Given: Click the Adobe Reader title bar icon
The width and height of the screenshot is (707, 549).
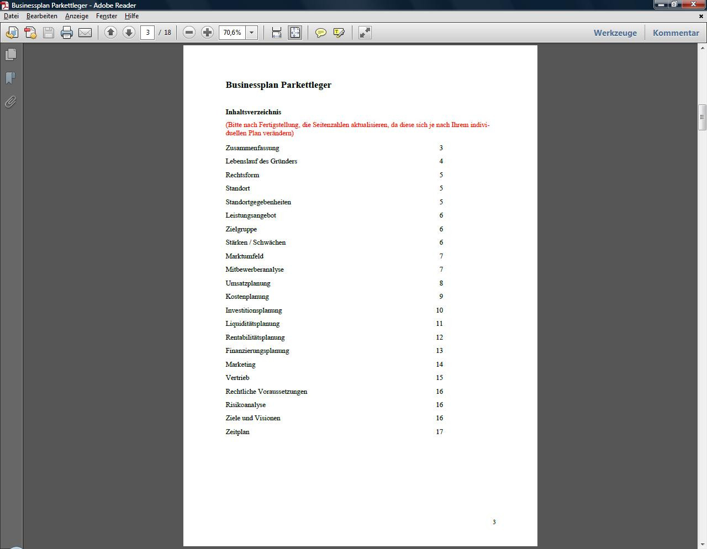Looking at the screenshot, I should (x=5, y=5).
